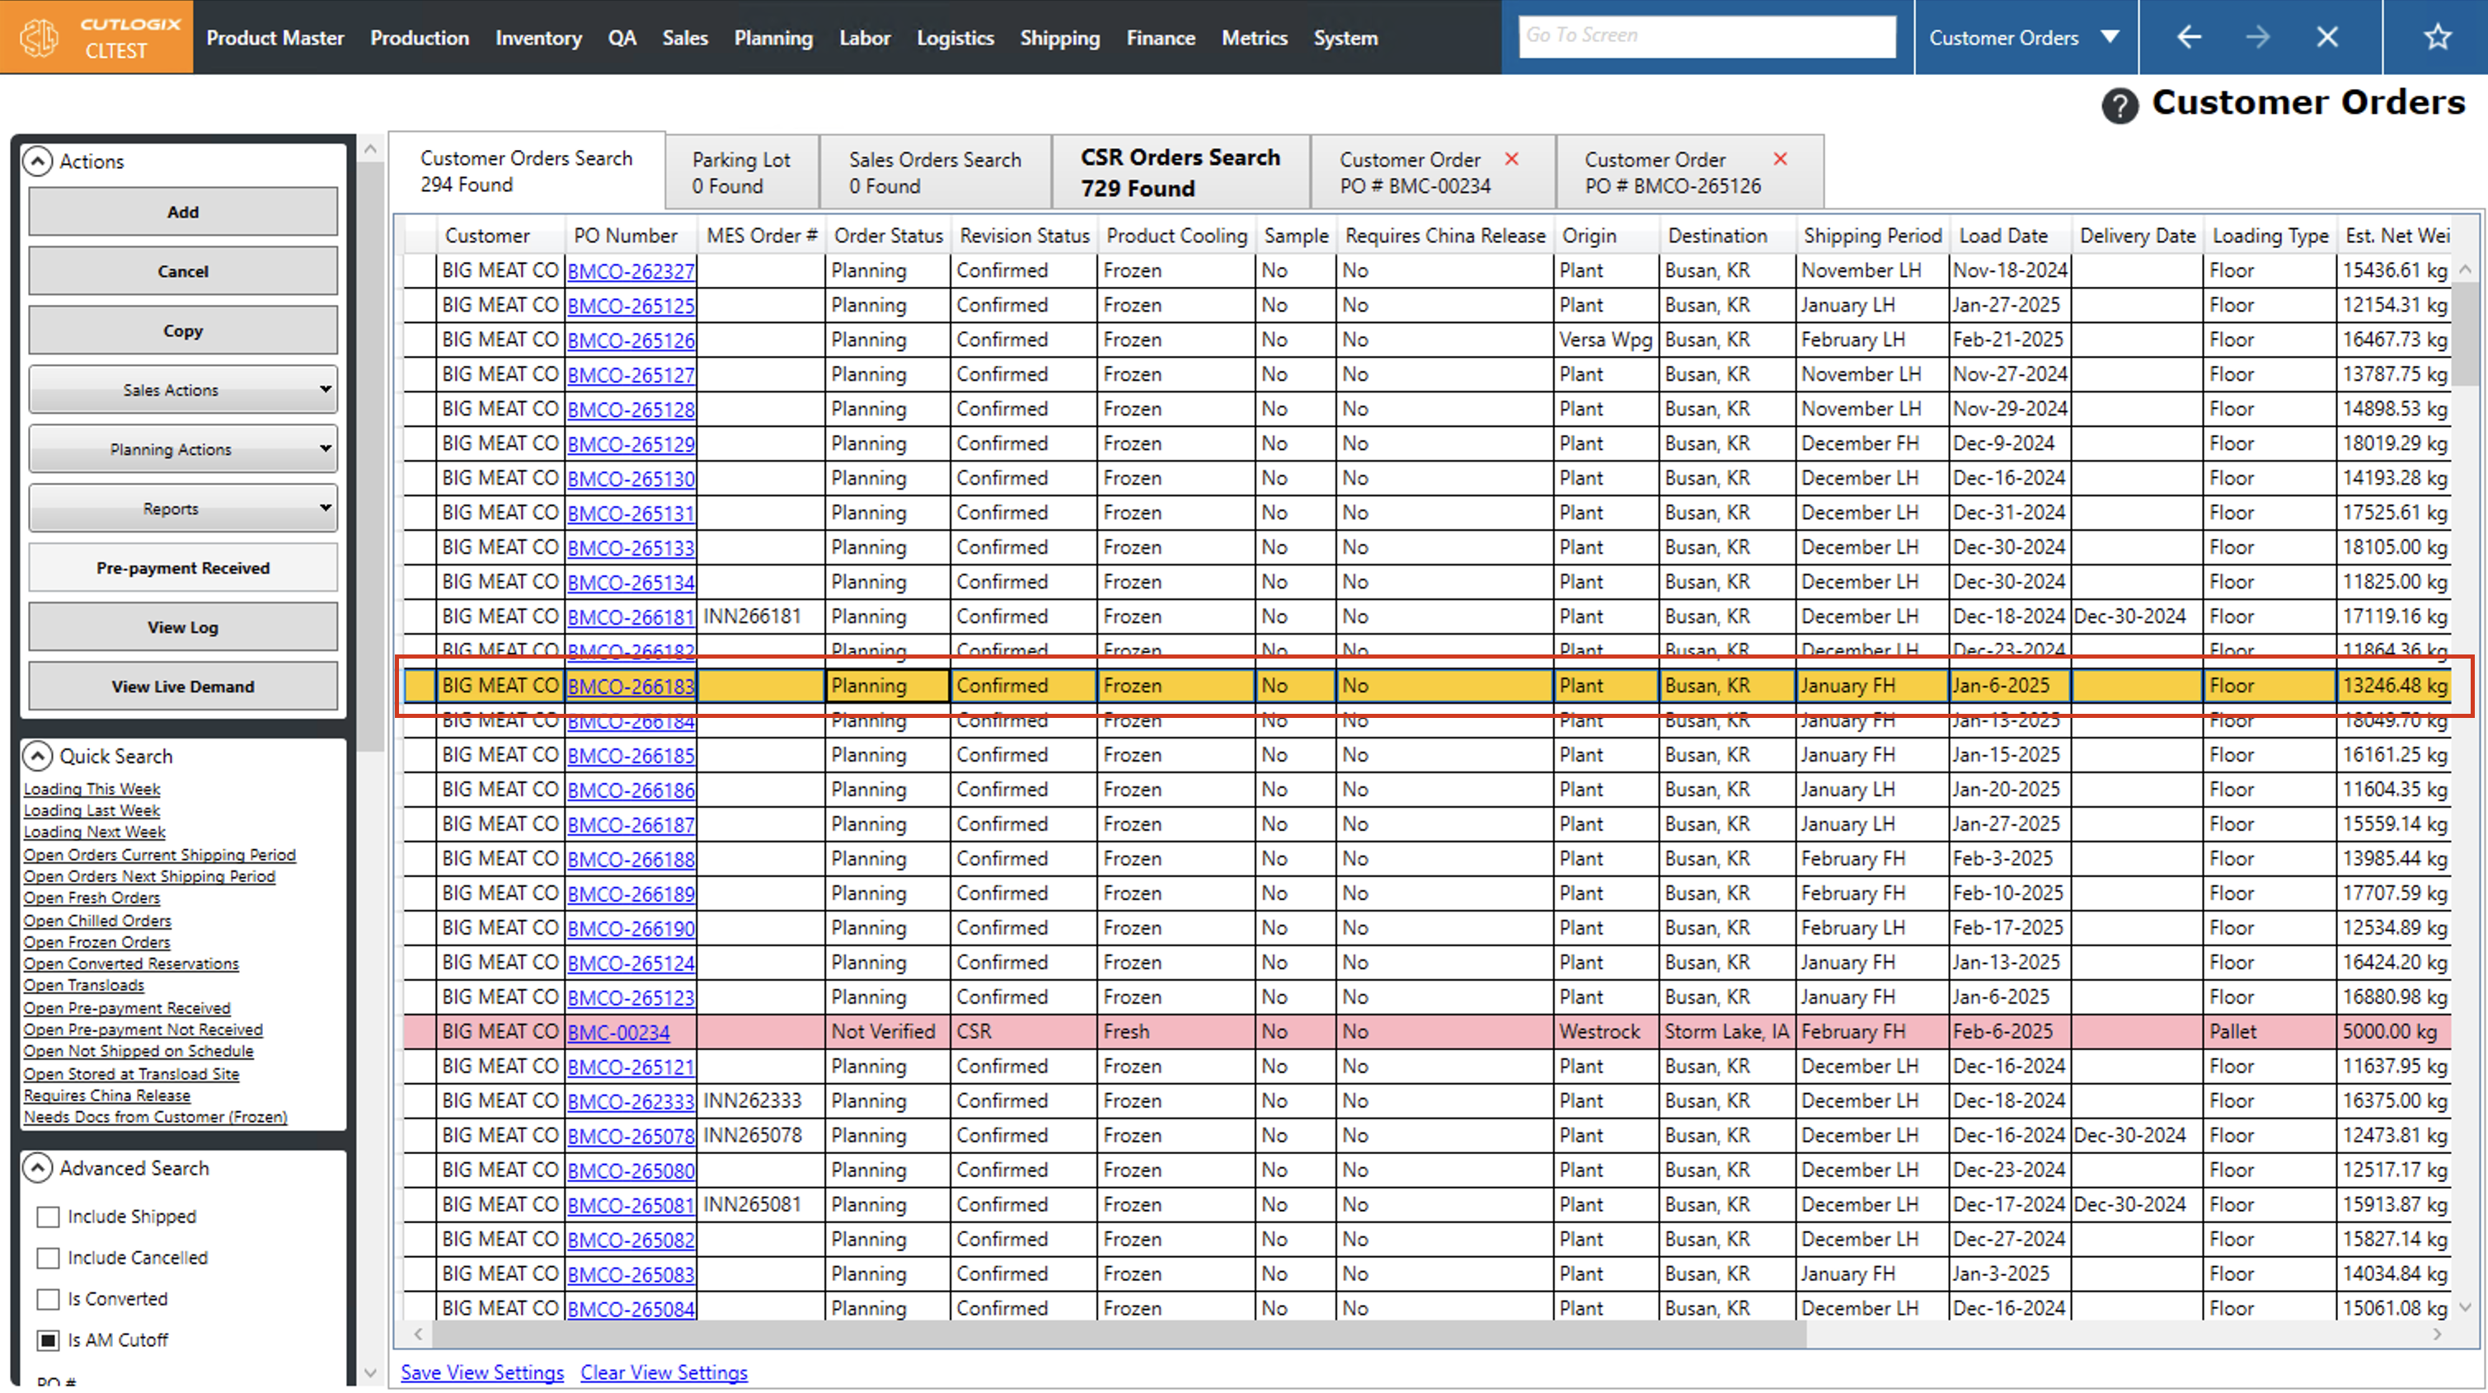This screenshot has width=2488, height=1393.
Task: Check the Include Cancelled option
Action: [x=47, y=1258]
